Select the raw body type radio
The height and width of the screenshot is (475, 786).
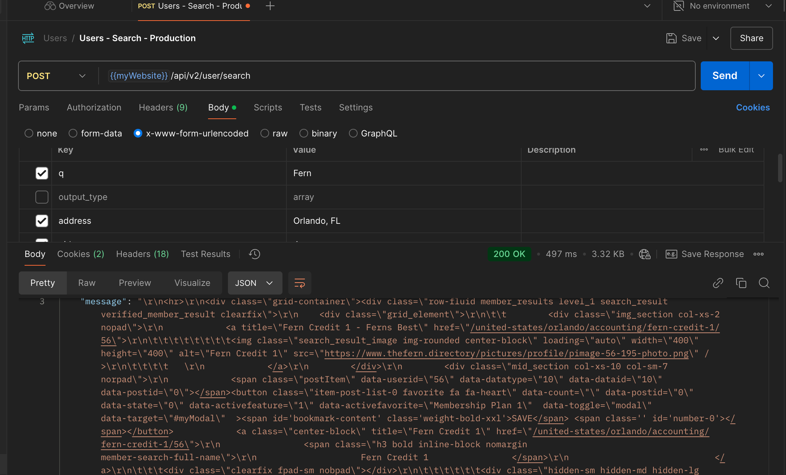(x=265, y=134)
